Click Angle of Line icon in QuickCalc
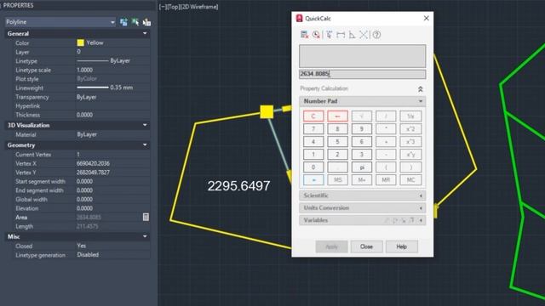545x306 pixels. pyautogui.click(x=352, y=35)
